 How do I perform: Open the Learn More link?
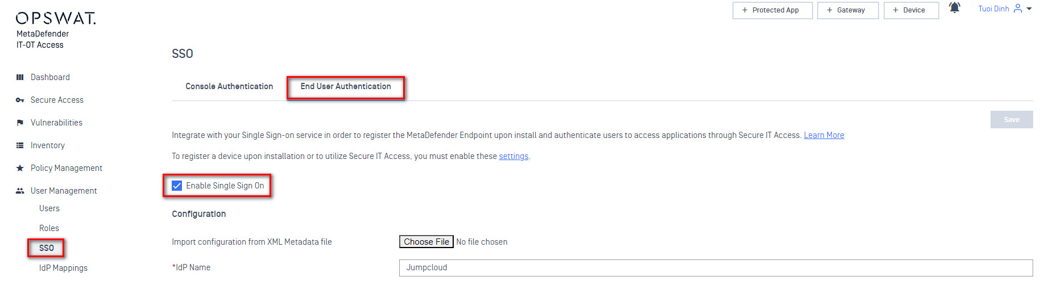click(x=823, y=135)
